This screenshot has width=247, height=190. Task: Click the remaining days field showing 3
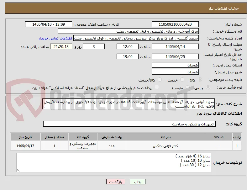(94, 46)
